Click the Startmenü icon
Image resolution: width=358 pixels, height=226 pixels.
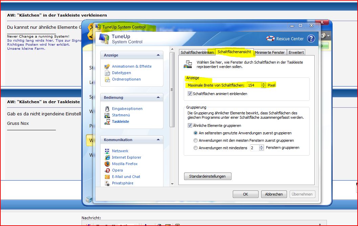point(107,115)
